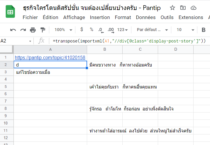Image resolution: width=210 pixels, height=145 pixels.
Task: Select cell B5 'เค้าไม่คุยกับเรา'
Action: point(105,87)
